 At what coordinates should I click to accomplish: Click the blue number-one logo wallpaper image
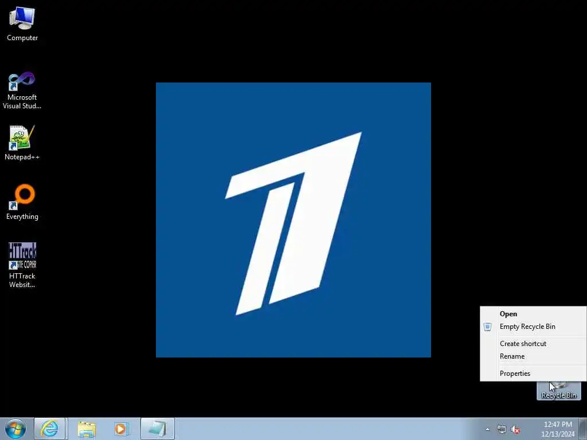click(x=293, y=220)
